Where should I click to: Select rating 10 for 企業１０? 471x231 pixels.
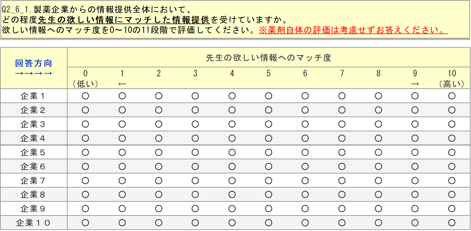tap(452, 223)
